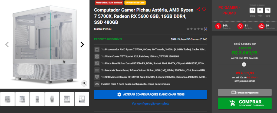Viewport: 277px width, 113px height.
Task: Click the product title Computador Gamer Pichau Astéria
Action: (144, 16)
